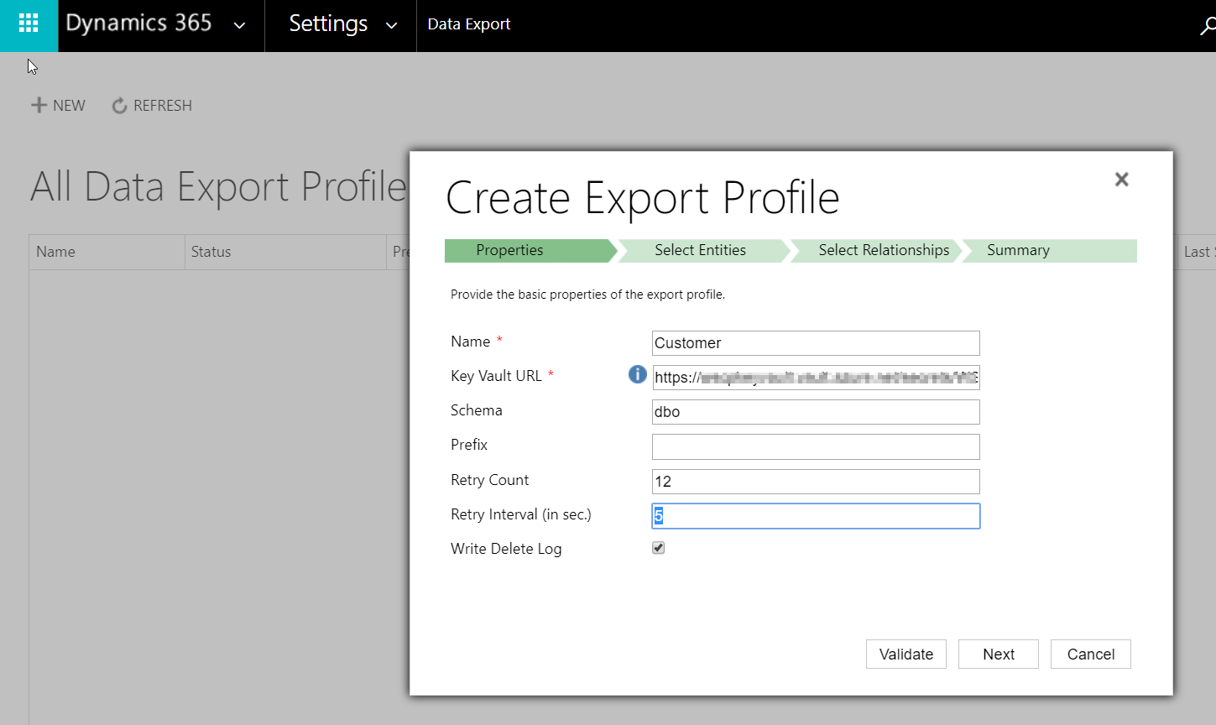This screenshot has height=725, width=1216.
Task: Expand the Dynamics 365 dropdown
Action: (x=239, y=25)
